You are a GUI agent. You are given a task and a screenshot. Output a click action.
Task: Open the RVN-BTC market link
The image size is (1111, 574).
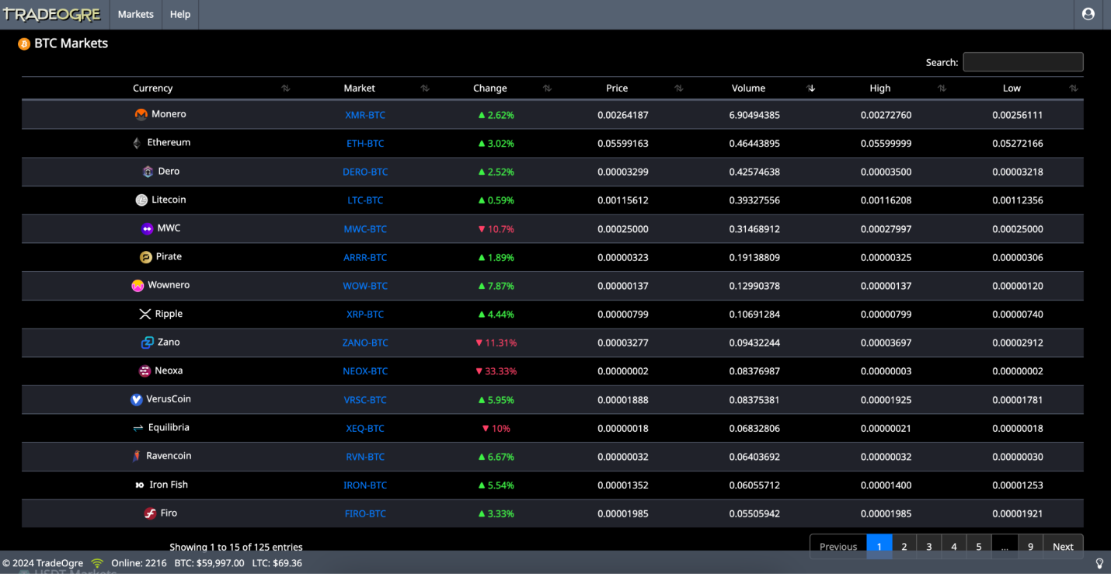point(365,457)
